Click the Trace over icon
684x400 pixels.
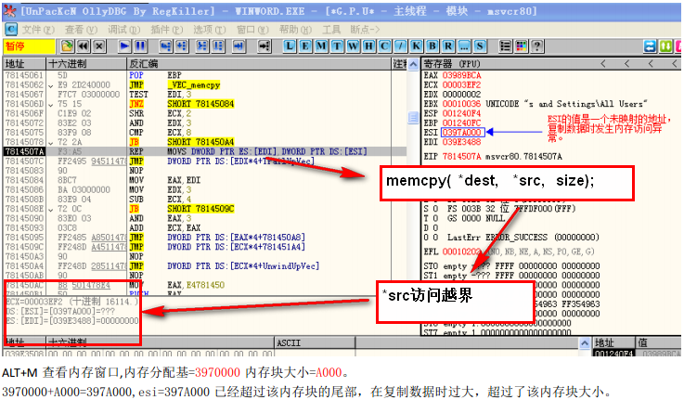(218, 46)
